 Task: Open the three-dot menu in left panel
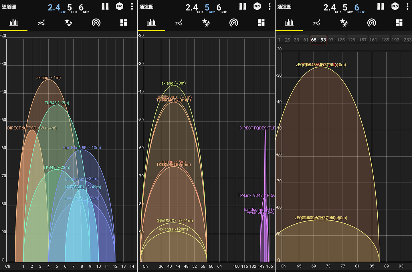click(132, 7)
